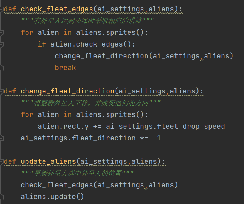Click the warning comma in check_fleet_edges call arguments

point(146,187)
